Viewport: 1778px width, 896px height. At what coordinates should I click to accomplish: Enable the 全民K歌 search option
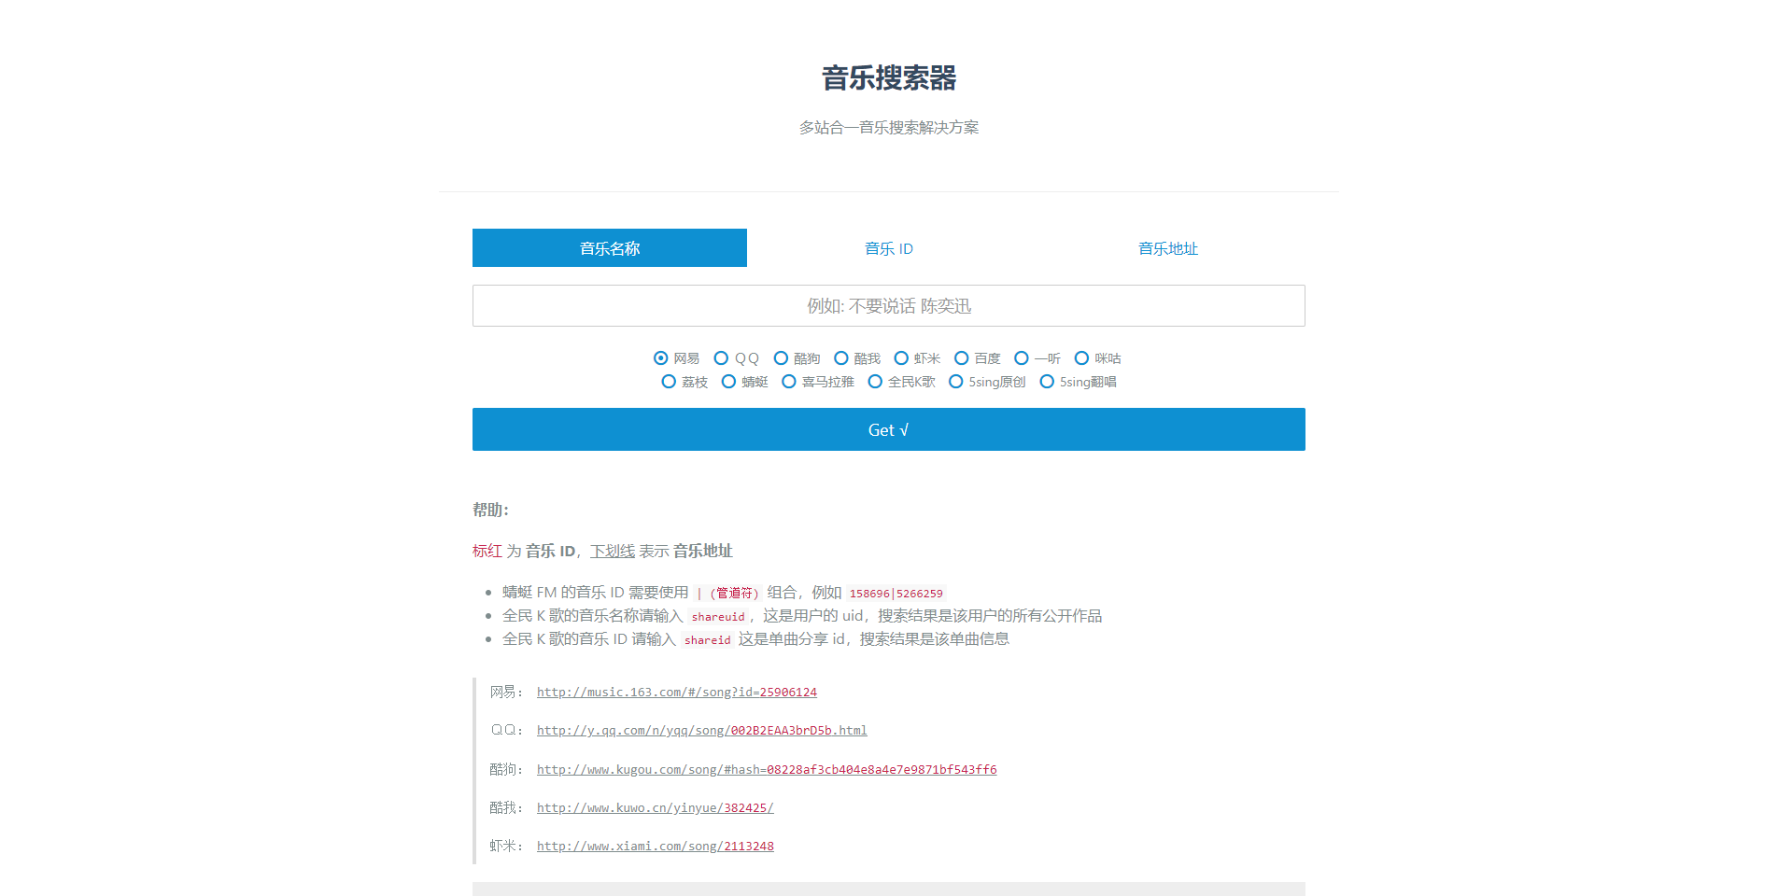click(x=875, y=382)
